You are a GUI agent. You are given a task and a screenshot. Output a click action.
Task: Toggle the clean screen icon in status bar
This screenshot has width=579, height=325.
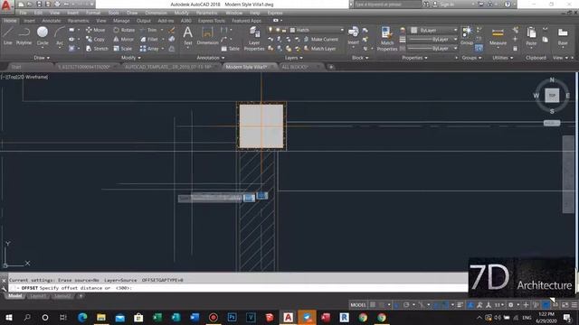pyautogui.click(x=565, y=305)
